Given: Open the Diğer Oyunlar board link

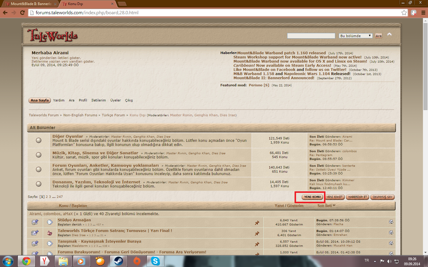Looking at the screenshot, I should [68, 136].
